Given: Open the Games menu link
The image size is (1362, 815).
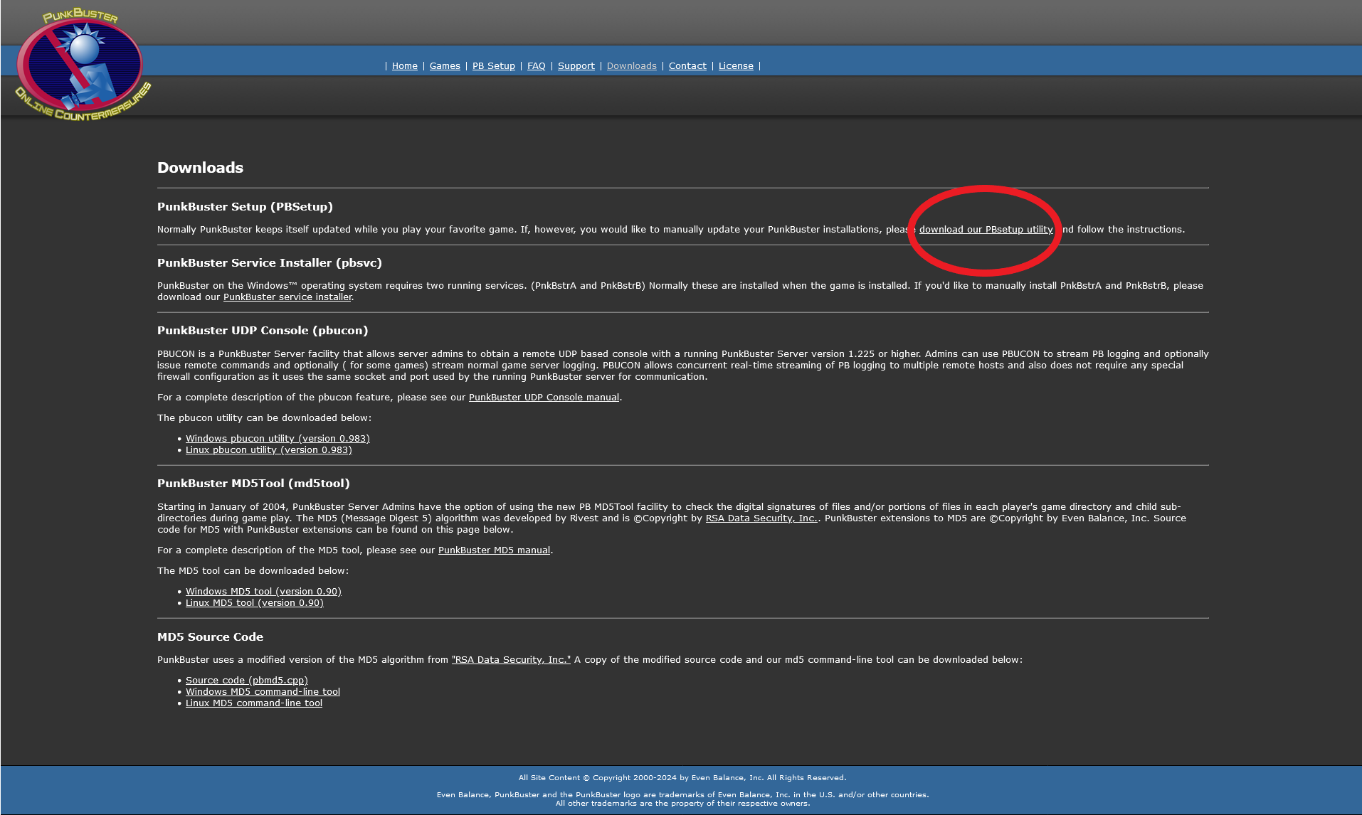Looking at the screenshot, I should coord(445,66).
